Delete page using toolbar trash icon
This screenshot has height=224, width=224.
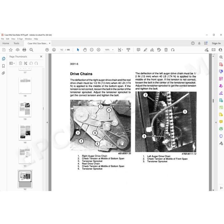coord(166,50)
